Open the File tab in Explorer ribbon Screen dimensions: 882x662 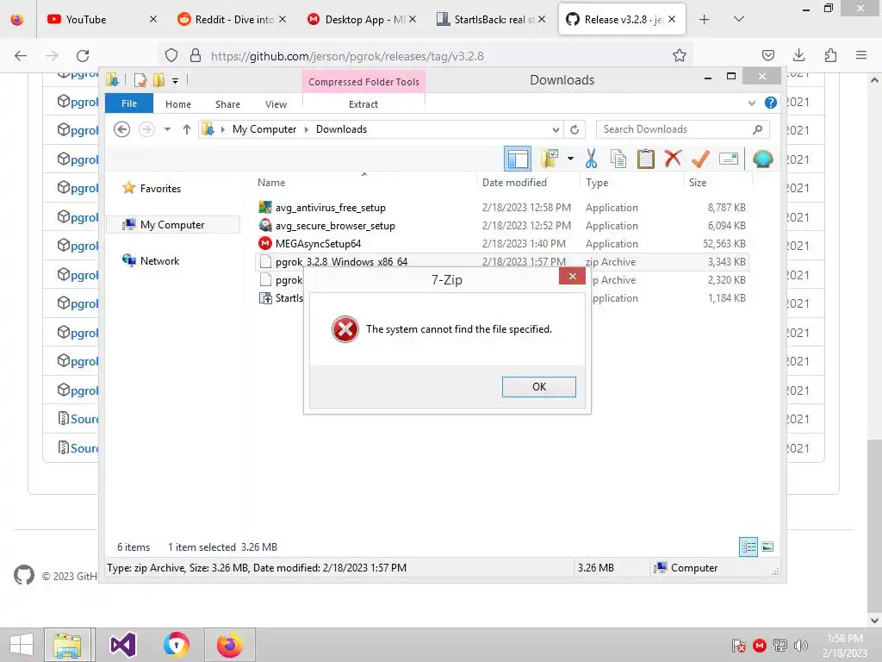coord(129,103)
